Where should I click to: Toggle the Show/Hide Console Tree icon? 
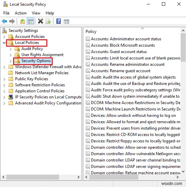tap(31, 21)
